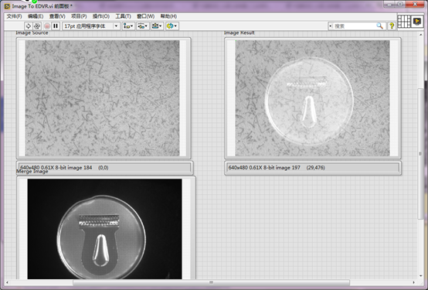Click the yellow context help question mark

tap(392, 26)
